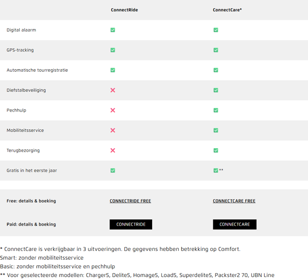Click ConnectRide Gratis in het eerste jaar checkmark
The image size is (308, 280).
point(113,171)
